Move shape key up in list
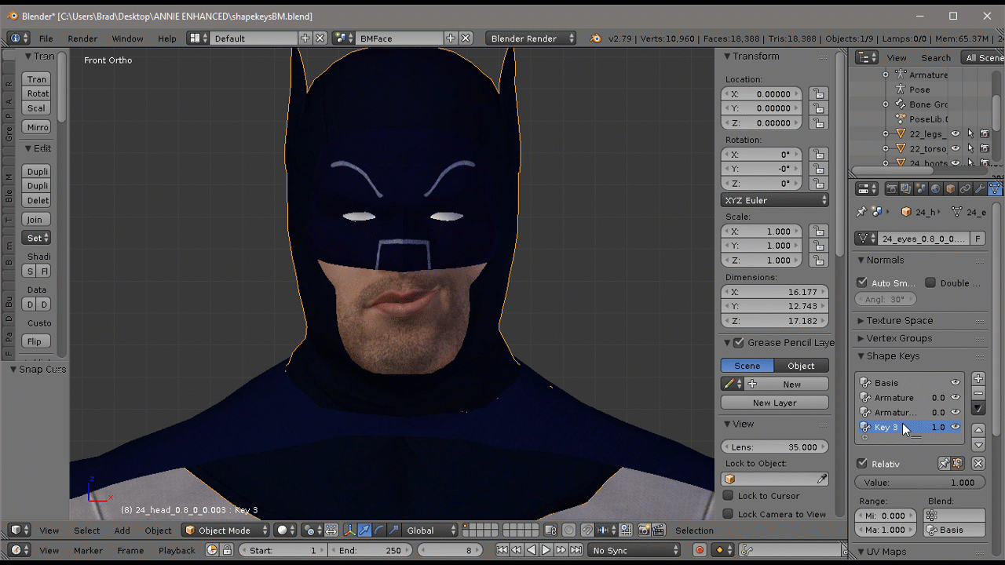 978,430
